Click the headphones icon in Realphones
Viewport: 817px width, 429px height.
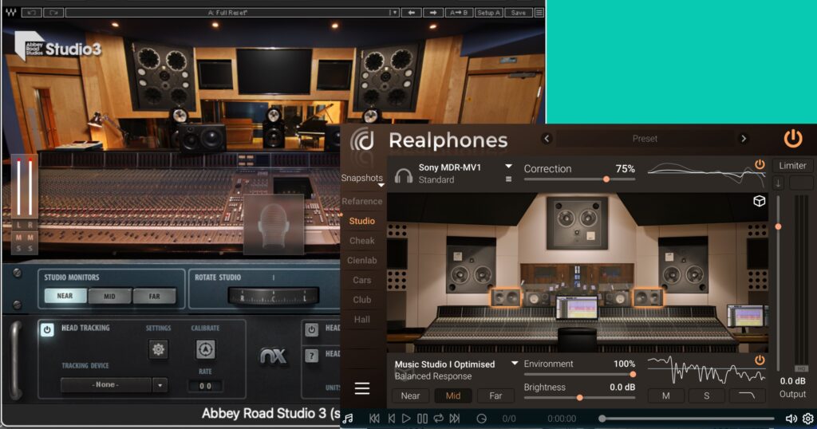pyautogui.click(x=403, y=175)
